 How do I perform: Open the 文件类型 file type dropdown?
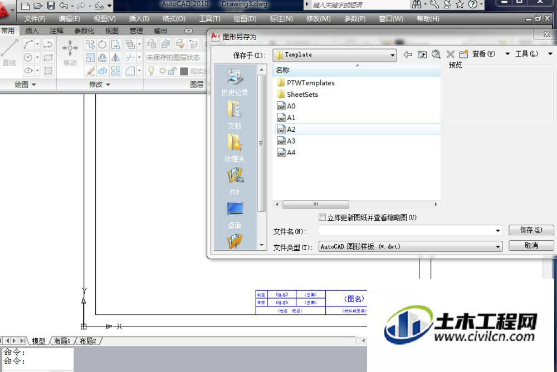[411, 246]
